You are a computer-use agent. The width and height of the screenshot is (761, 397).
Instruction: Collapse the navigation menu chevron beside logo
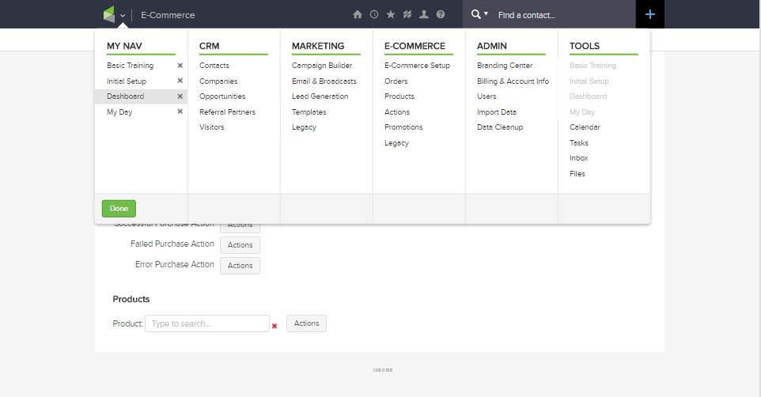123,16
